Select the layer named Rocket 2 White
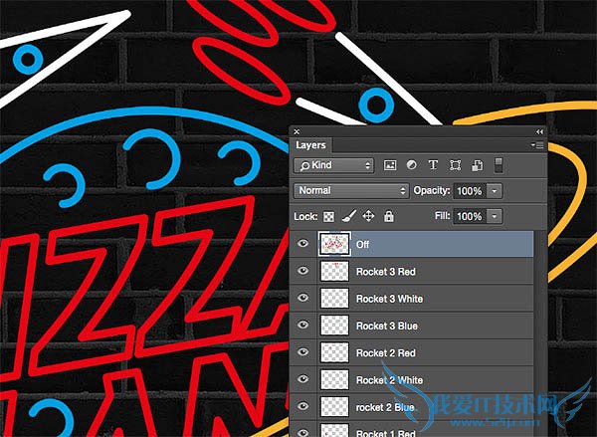Screen dimensions: 597x437 (412, 380)
